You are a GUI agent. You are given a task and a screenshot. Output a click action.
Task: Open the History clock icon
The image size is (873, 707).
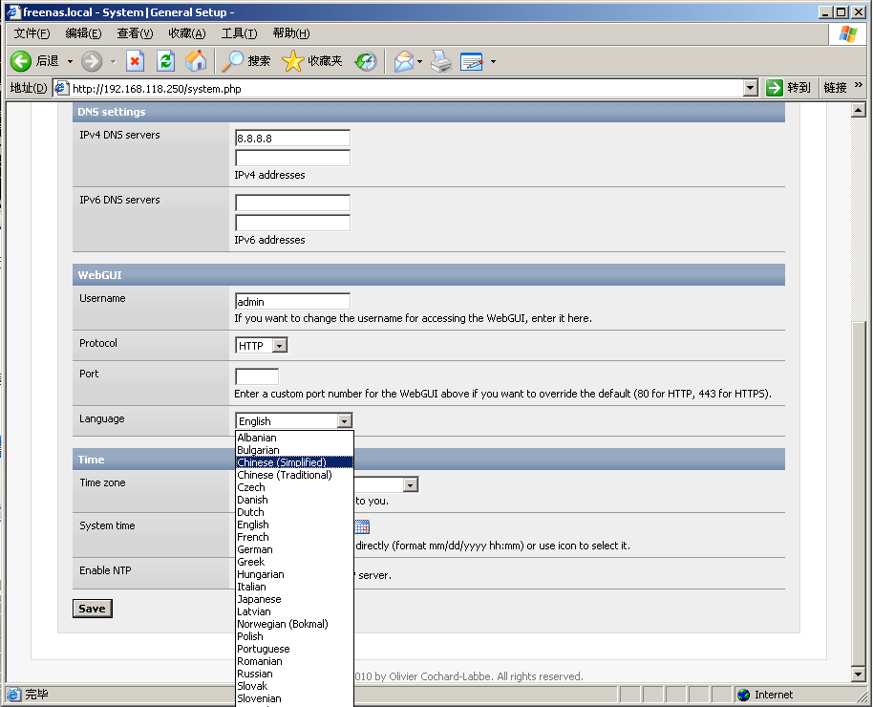(x=366, y=61)
